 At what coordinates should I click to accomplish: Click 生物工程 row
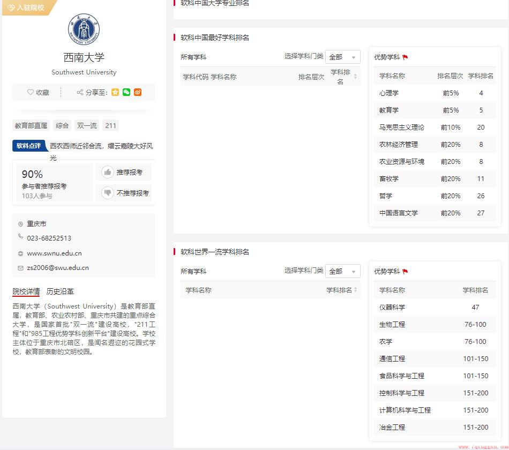tap(435, 324)
